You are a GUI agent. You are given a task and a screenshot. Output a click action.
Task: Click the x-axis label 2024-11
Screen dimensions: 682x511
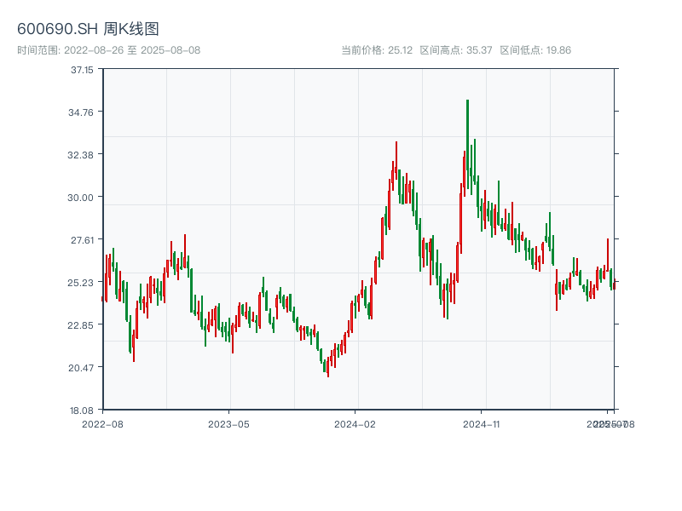pos(481,424)
